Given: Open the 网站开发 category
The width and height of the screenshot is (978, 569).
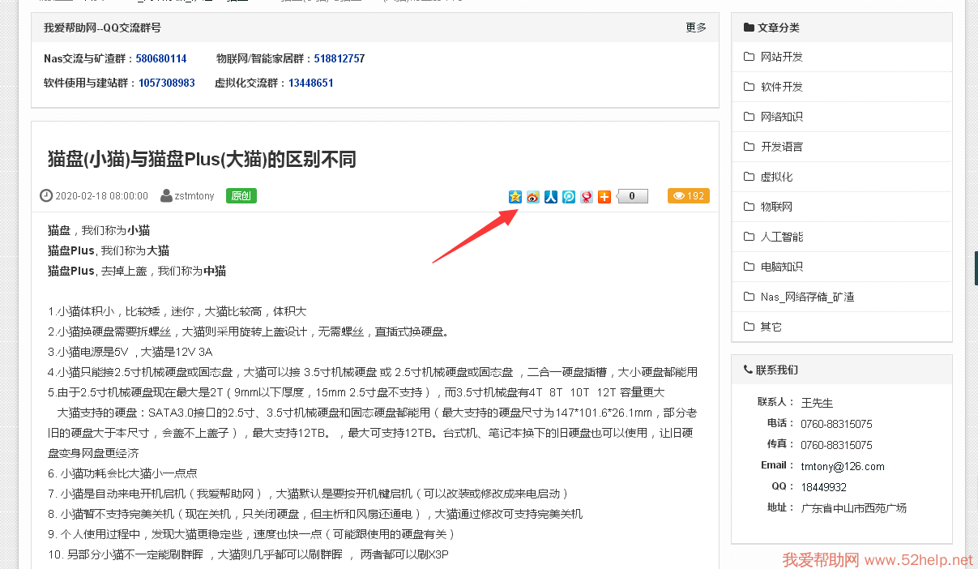Looking at the screenshot, I should click(781, 57).
